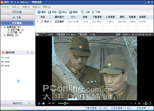Click the 停止 stop toolbar button

click(x=63, y=12)
